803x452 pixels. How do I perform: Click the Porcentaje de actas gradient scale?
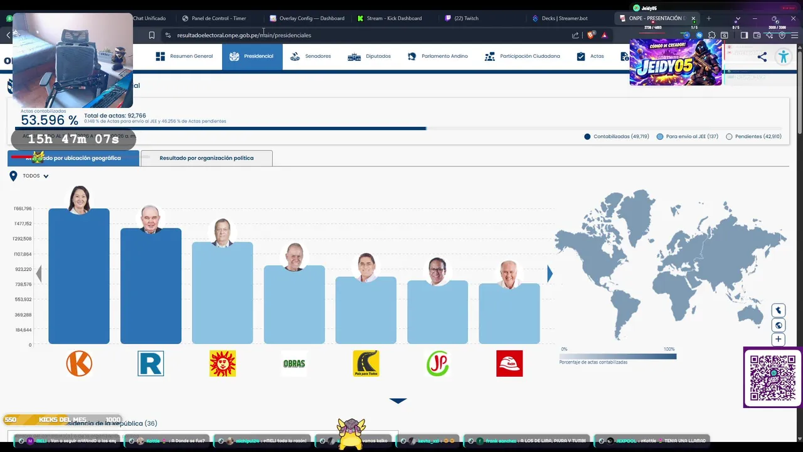click(x=618, y=357)
